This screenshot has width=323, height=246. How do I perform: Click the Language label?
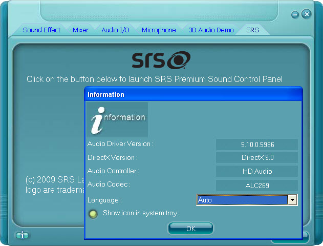pos(104,200)
